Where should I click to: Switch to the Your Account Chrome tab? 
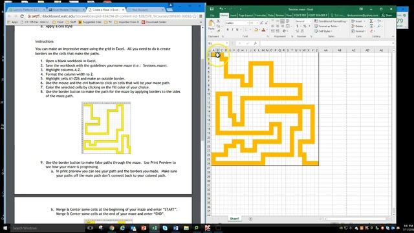coord(146,10)
